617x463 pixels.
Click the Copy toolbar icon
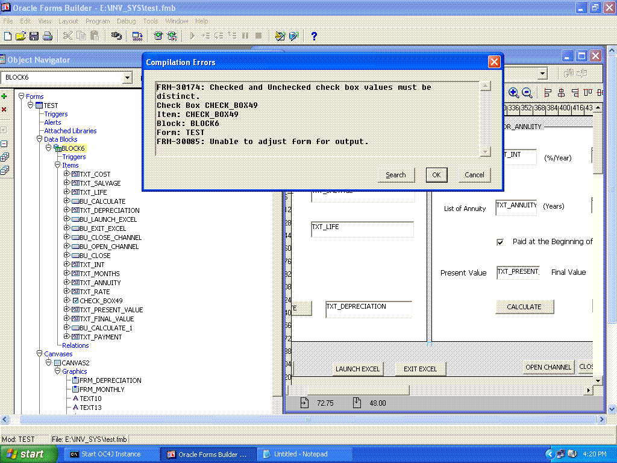[x=81, y=36]
